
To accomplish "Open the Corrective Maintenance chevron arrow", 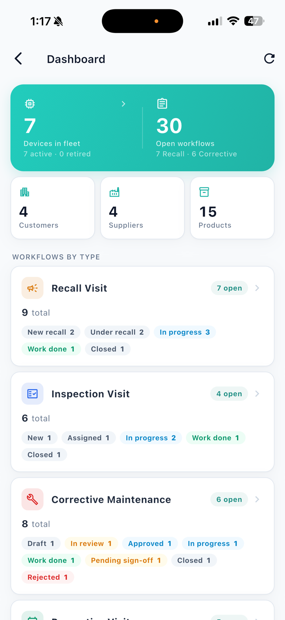I will [257, 499].
